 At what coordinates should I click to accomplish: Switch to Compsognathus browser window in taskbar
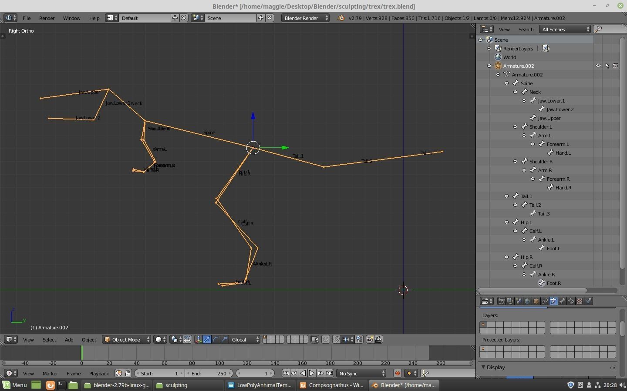[332, 385]
